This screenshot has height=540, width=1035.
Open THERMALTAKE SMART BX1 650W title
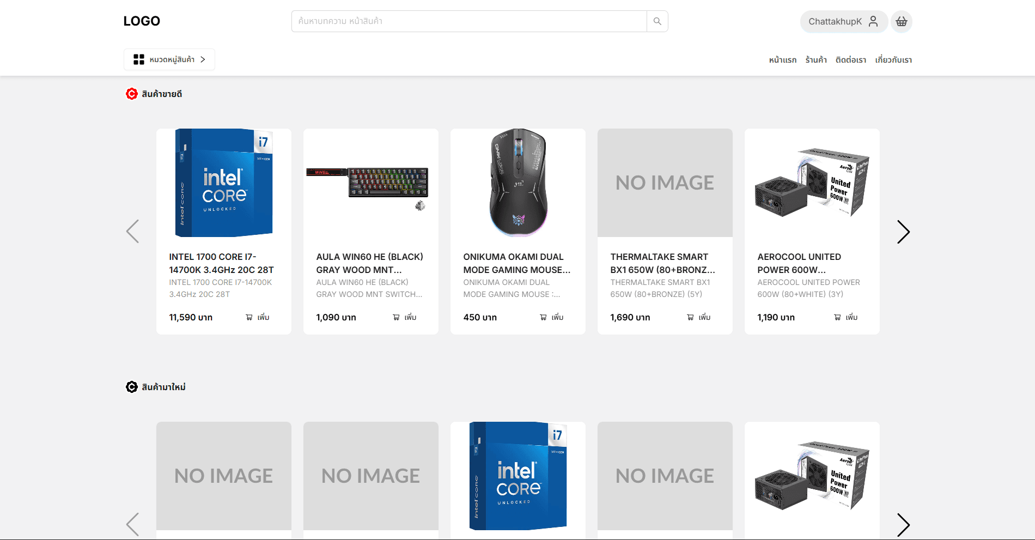point(663,263)
